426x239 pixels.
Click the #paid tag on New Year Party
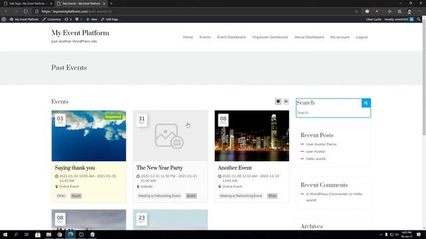(191, 196)
